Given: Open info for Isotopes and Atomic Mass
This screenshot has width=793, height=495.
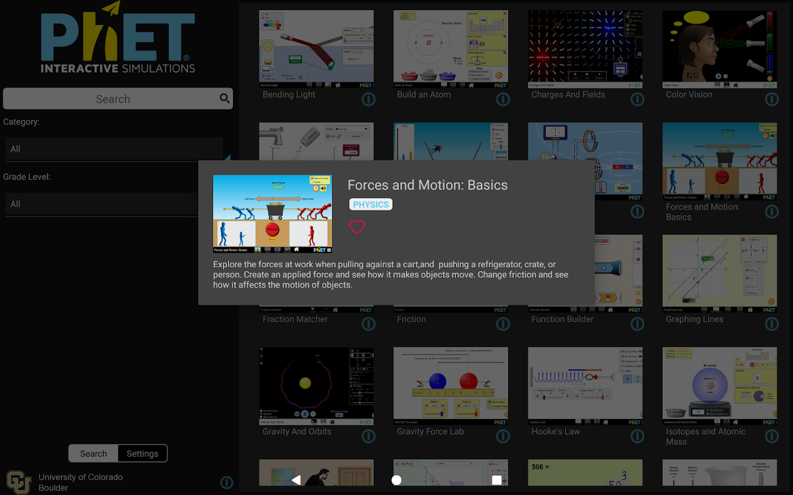Looking at the screenshot, I should click(x=772, y=436).
